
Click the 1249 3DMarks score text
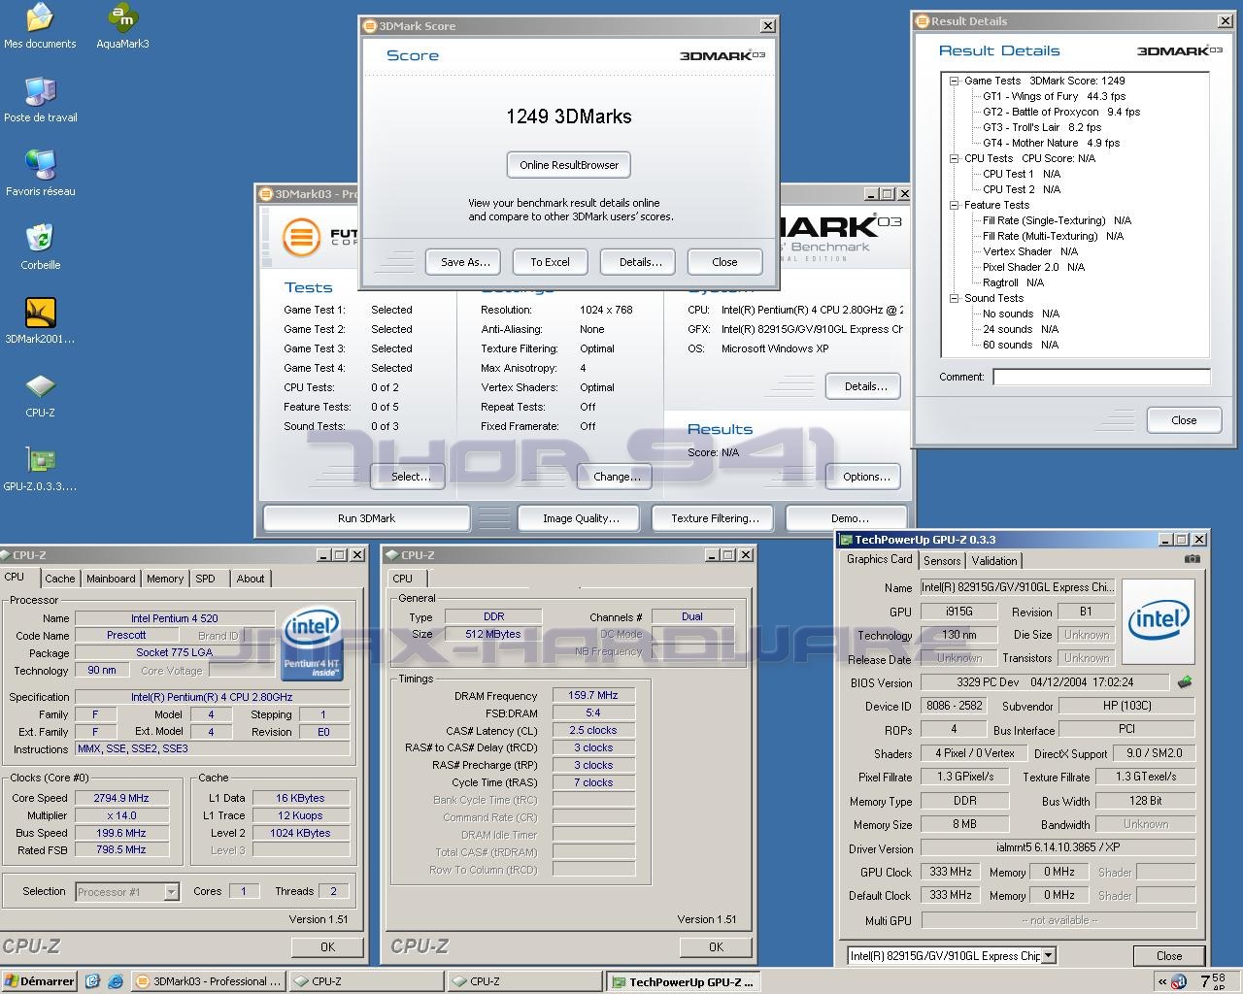click(x=568, y=116)
